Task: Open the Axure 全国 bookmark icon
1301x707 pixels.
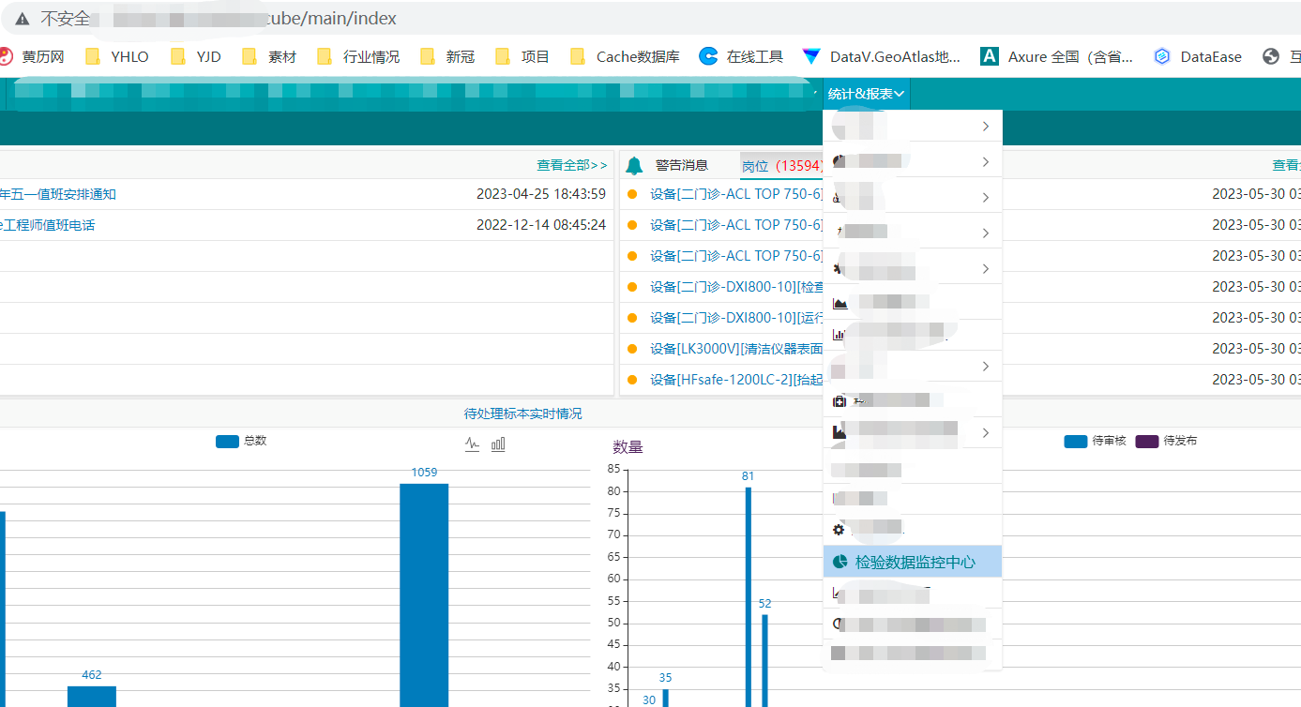Action: pyautogui.click(x=989, y=57)
